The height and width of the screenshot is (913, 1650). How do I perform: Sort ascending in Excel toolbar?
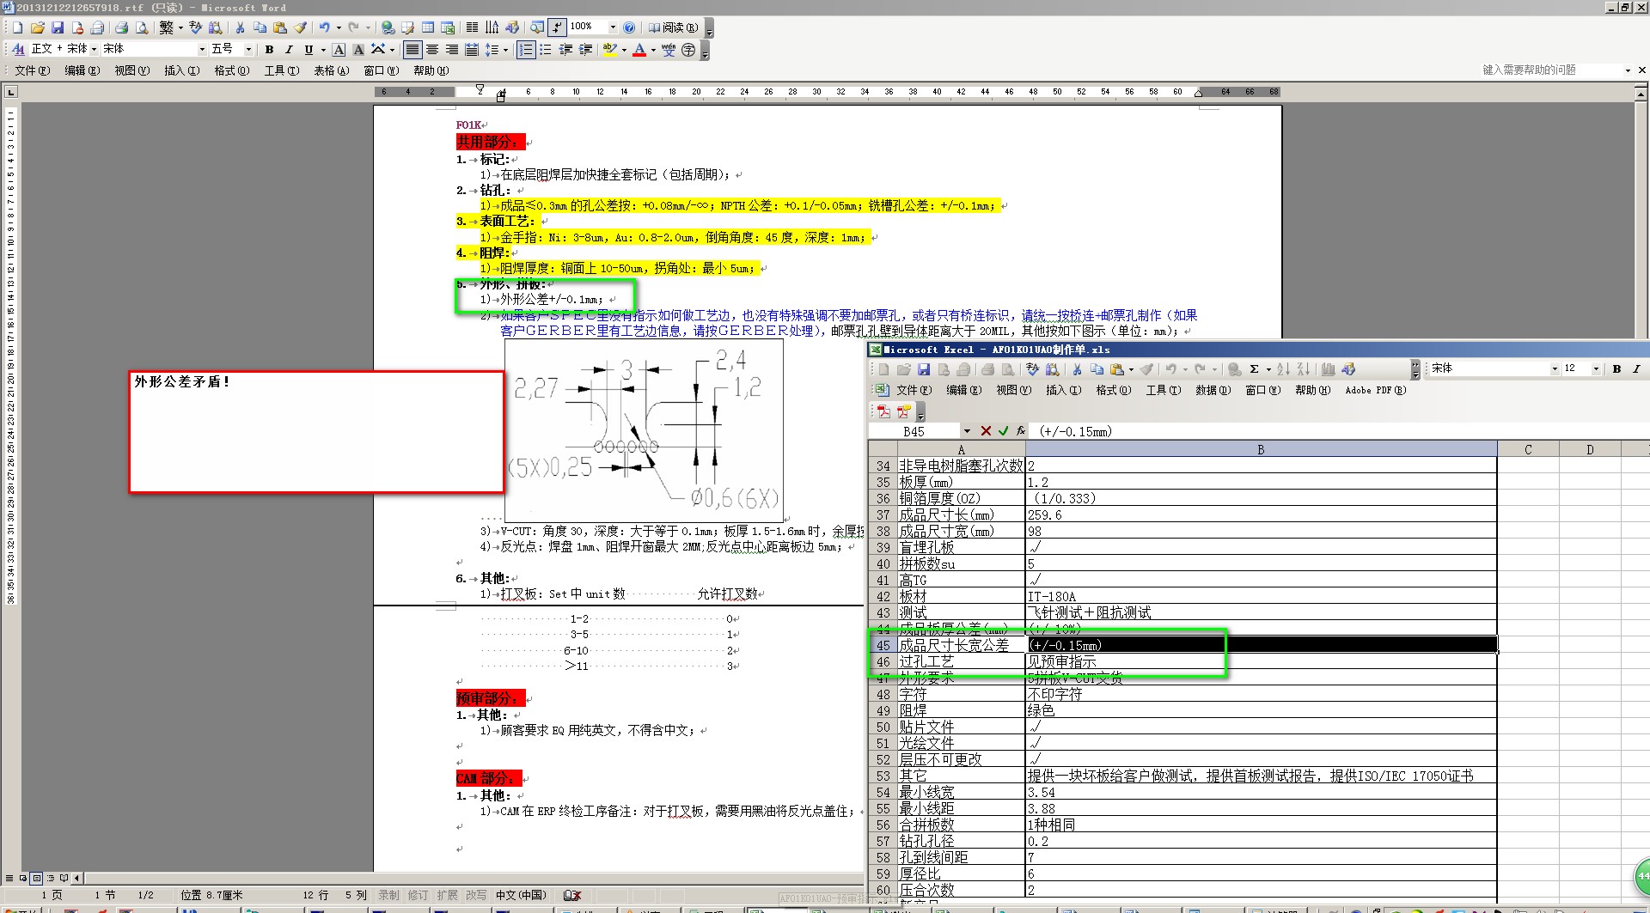coord(1283,369)
